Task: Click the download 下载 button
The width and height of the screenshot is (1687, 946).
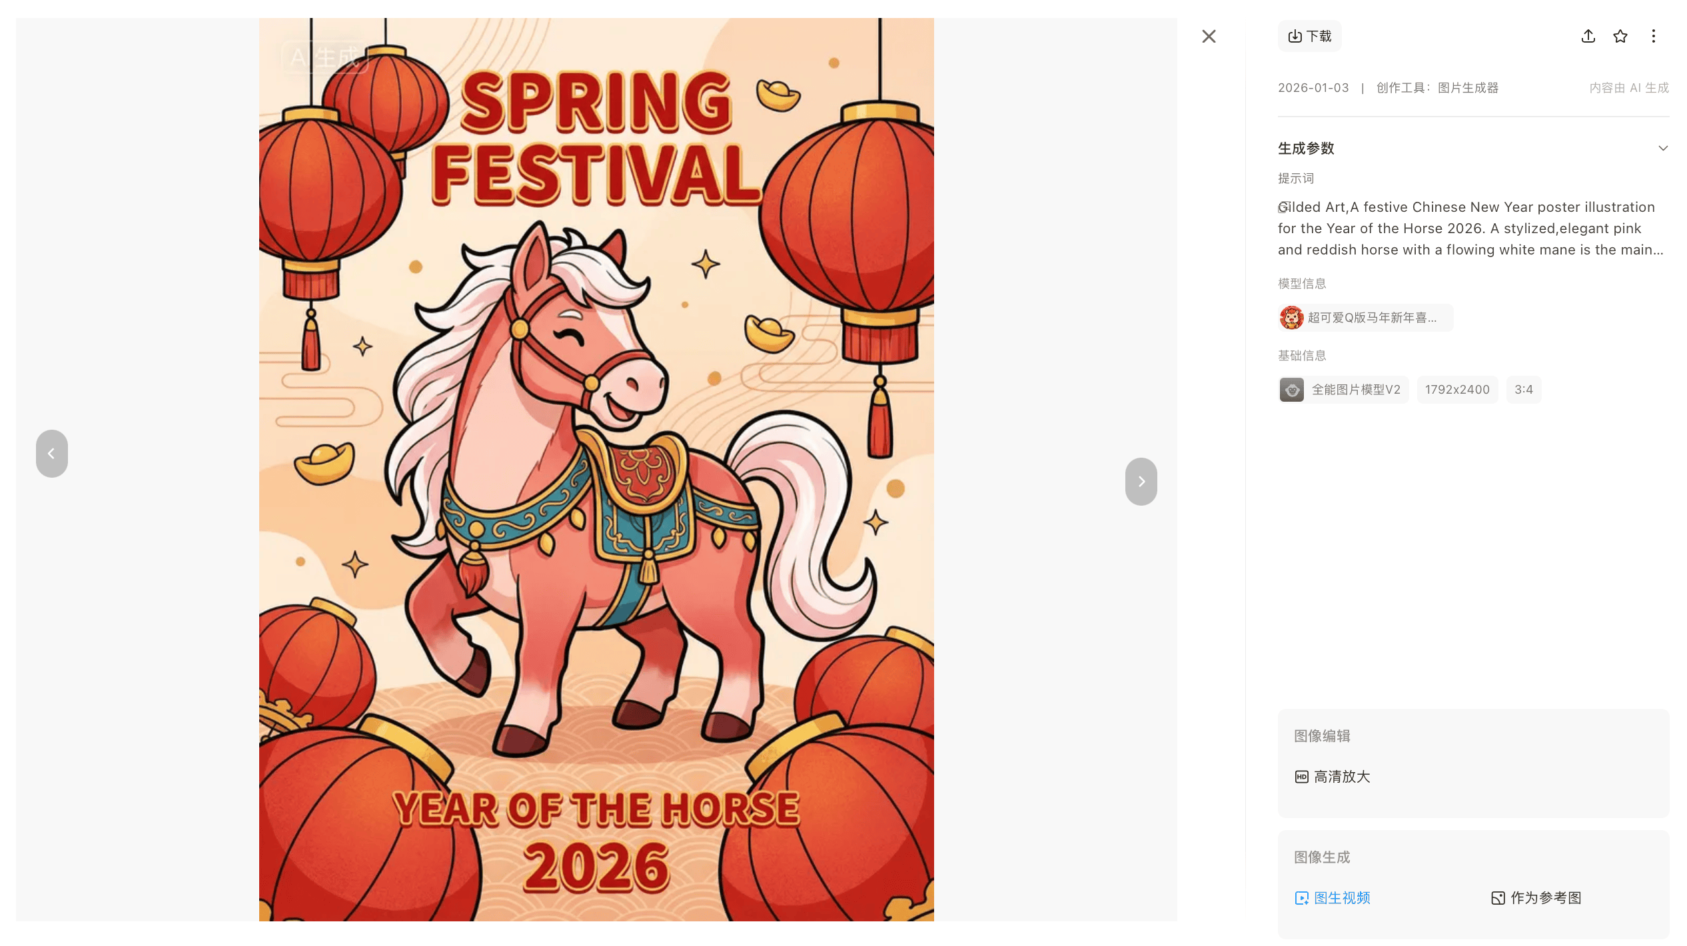Action: tap(1309, 36)
